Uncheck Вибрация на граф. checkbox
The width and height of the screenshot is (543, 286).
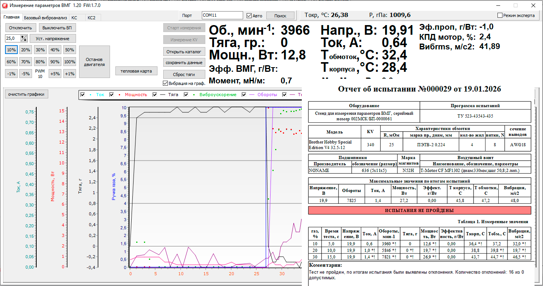(166, 83)
